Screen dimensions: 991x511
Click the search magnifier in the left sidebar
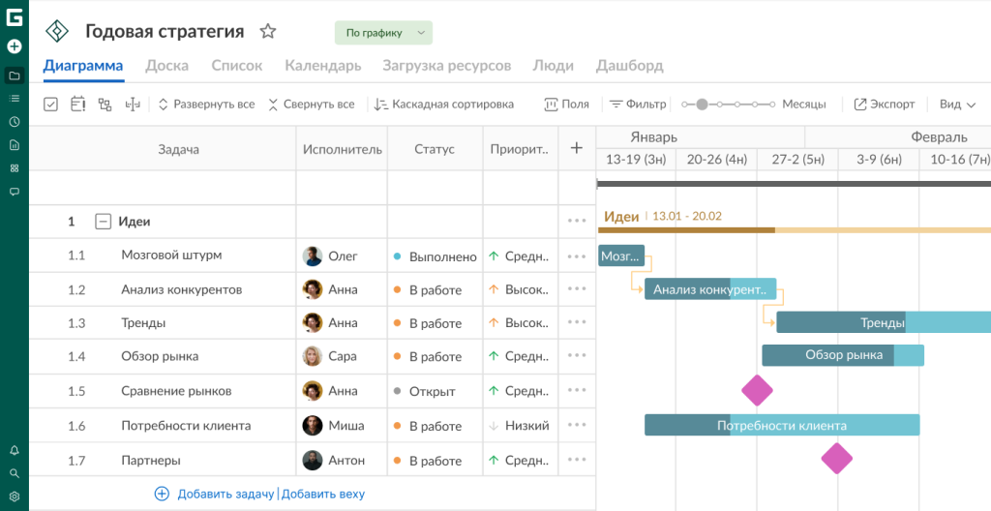tap(15, 473)
